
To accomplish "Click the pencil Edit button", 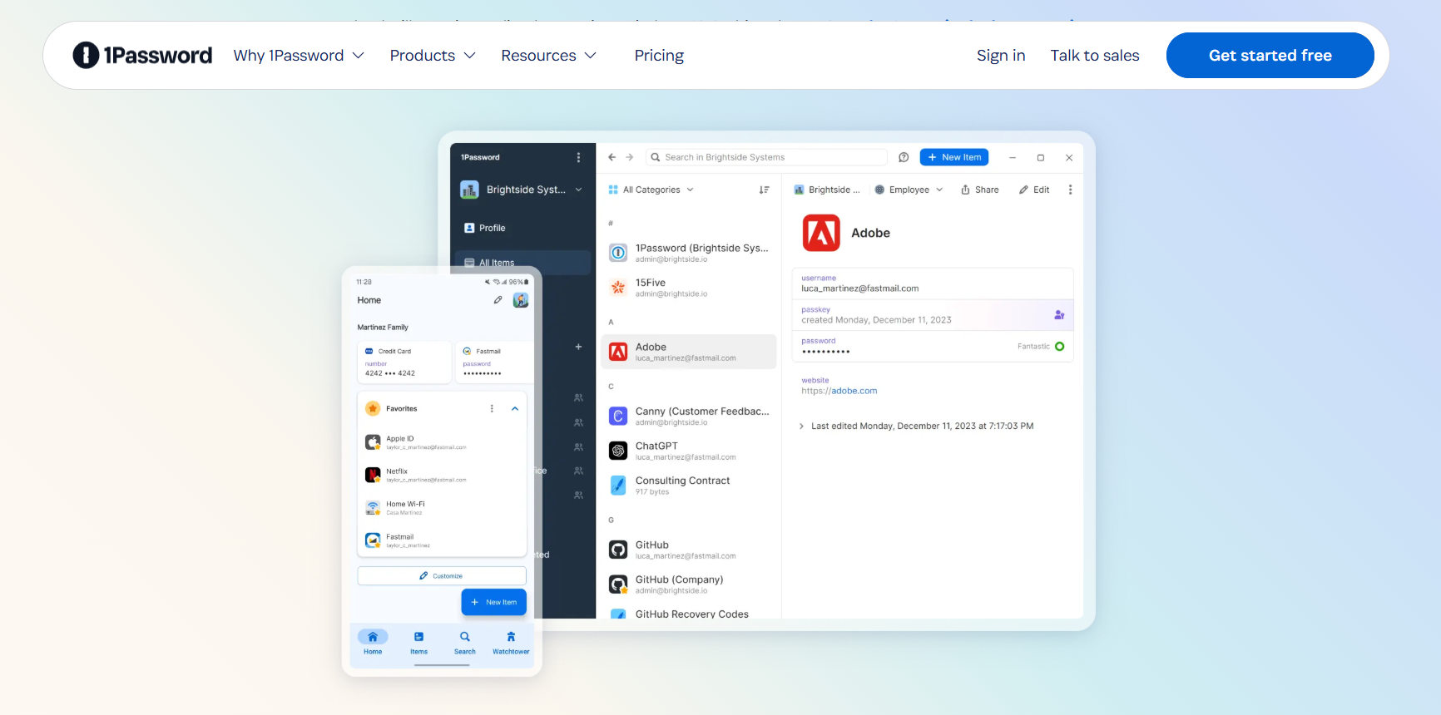I will coord(1034,190).
